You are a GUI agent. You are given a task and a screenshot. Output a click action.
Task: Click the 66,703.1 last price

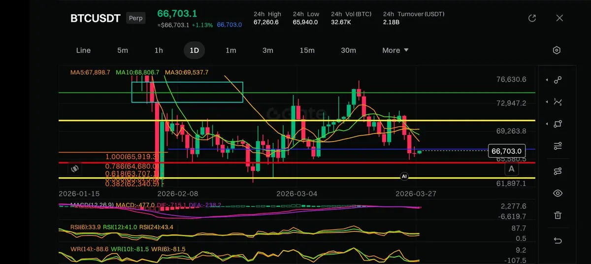[177, 14]
